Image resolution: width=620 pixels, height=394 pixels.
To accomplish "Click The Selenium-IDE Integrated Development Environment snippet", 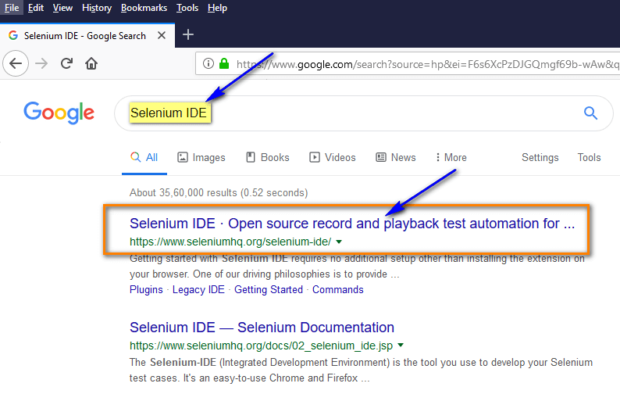I will click(361, 370).
